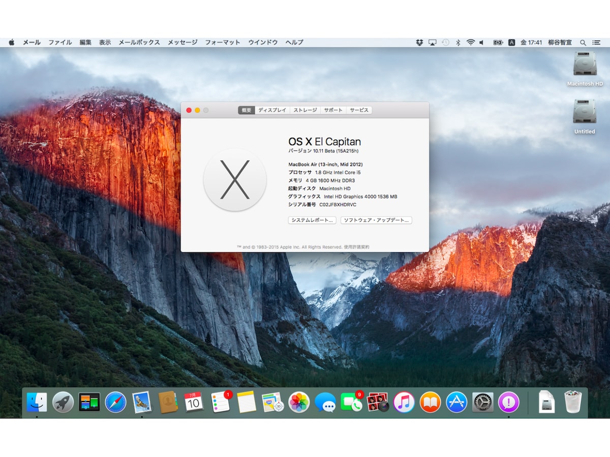Open the yellow Notes app in Dock

247,402
